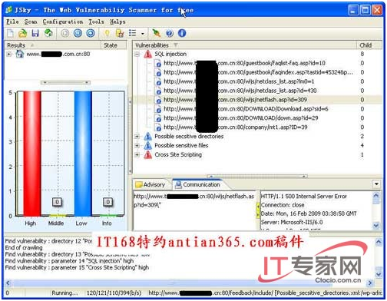Expand Possible sensitive files node
The width and height of the screenshot is (387, 301).
tap(137, 145)
